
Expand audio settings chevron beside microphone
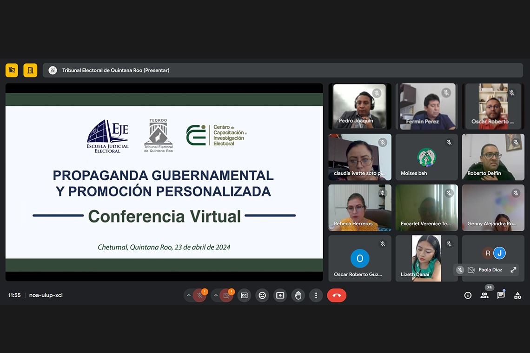click(189, 295)
